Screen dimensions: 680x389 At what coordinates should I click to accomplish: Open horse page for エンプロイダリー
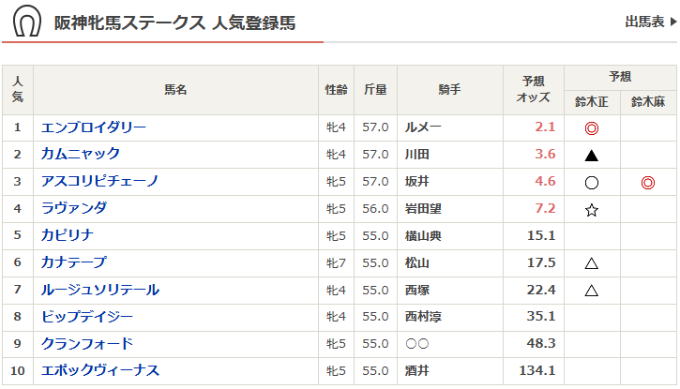point(94,127)
